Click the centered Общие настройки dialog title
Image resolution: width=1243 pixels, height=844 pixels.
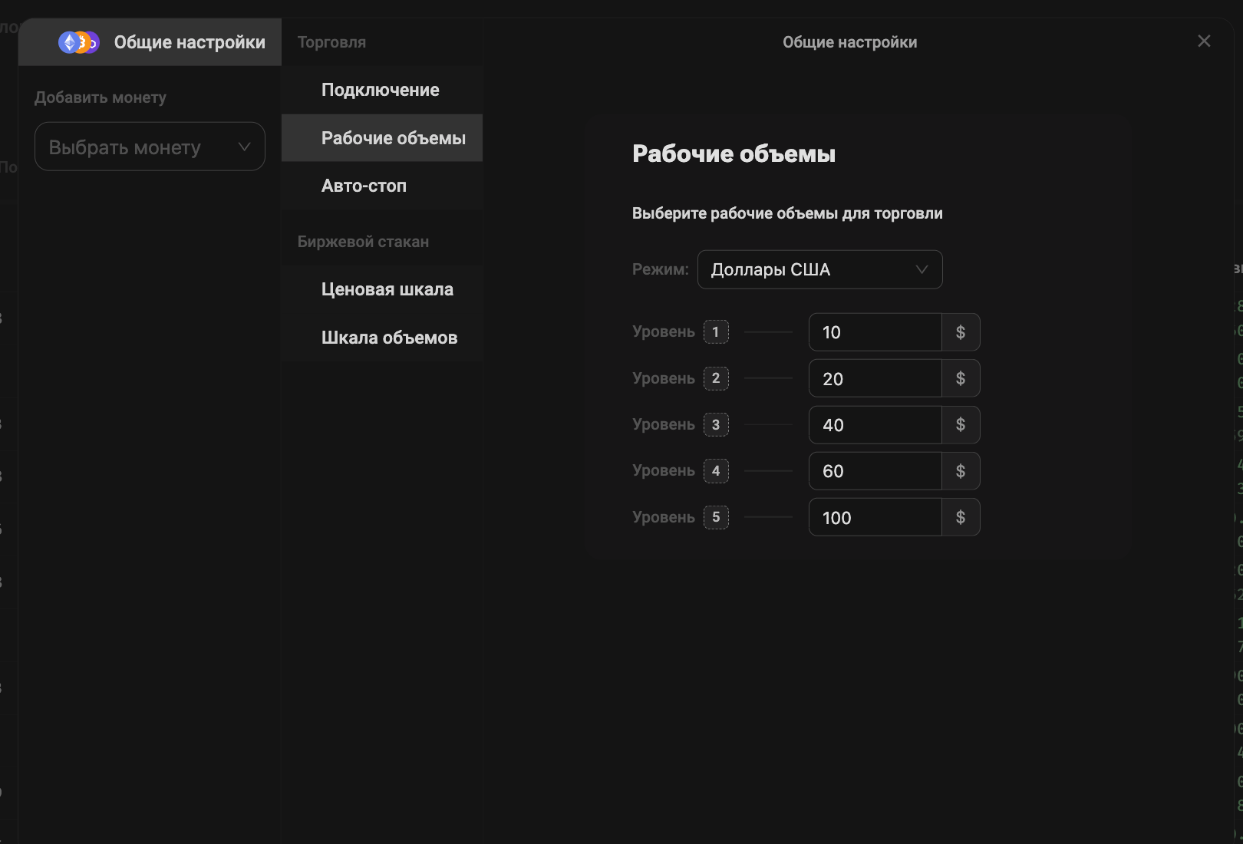click(849, 42)
